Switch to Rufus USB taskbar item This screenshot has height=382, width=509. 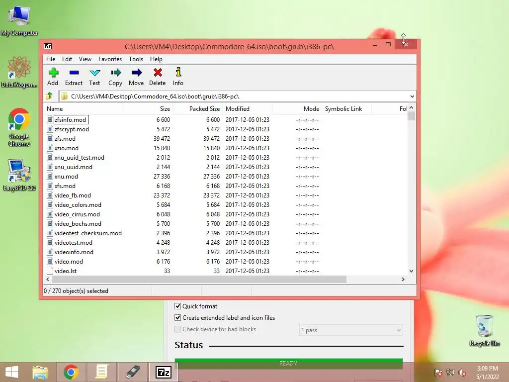132,372
